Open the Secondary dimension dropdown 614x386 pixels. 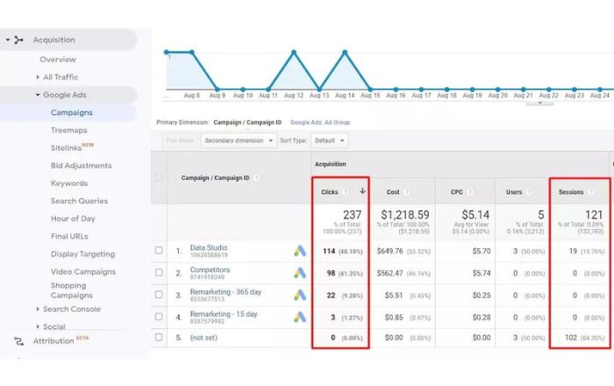pos(239,140)
